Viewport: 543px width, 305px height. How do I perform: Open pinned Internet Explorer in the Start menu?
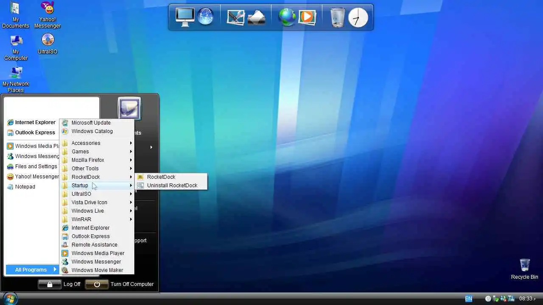coord(31,122)
